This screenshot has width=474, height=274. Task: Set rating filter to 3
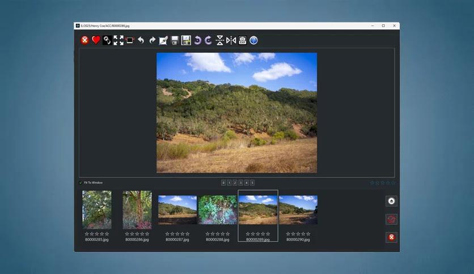tap(240, 183)
